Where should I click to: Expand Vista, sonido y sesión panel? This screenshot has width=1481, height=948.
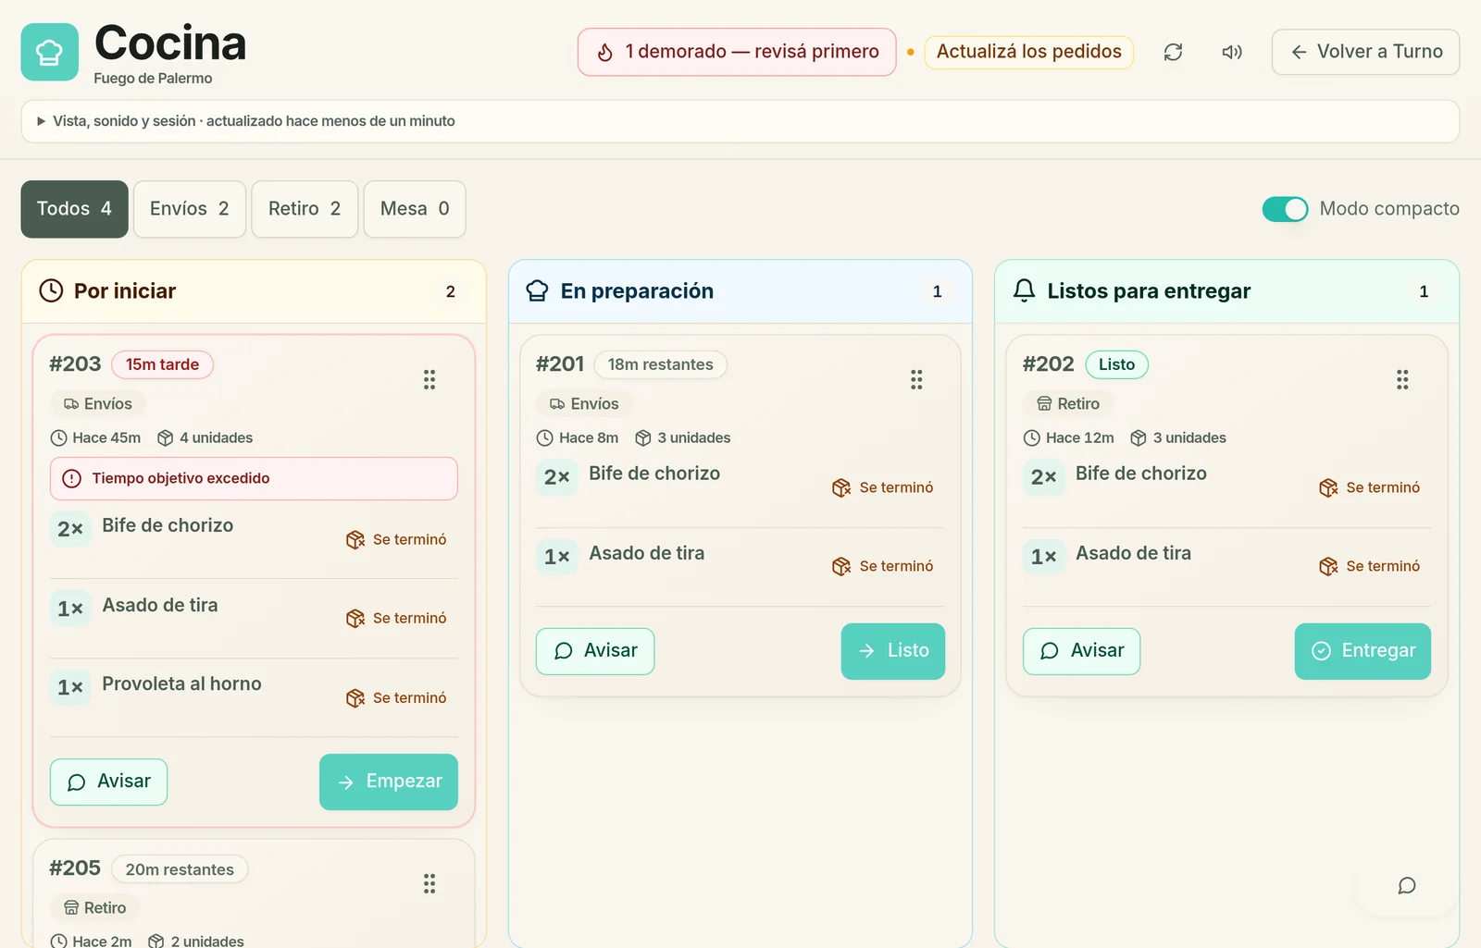(x=740, y=121)
